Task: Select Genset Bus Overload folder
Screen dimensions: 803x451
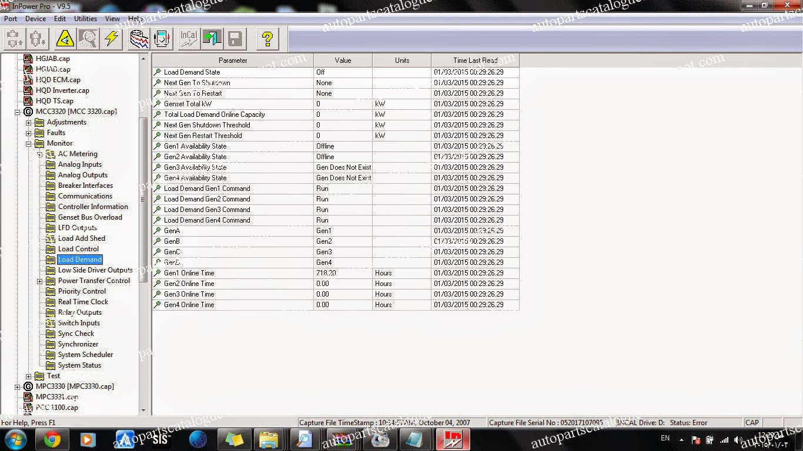Action: click(90, 217)
